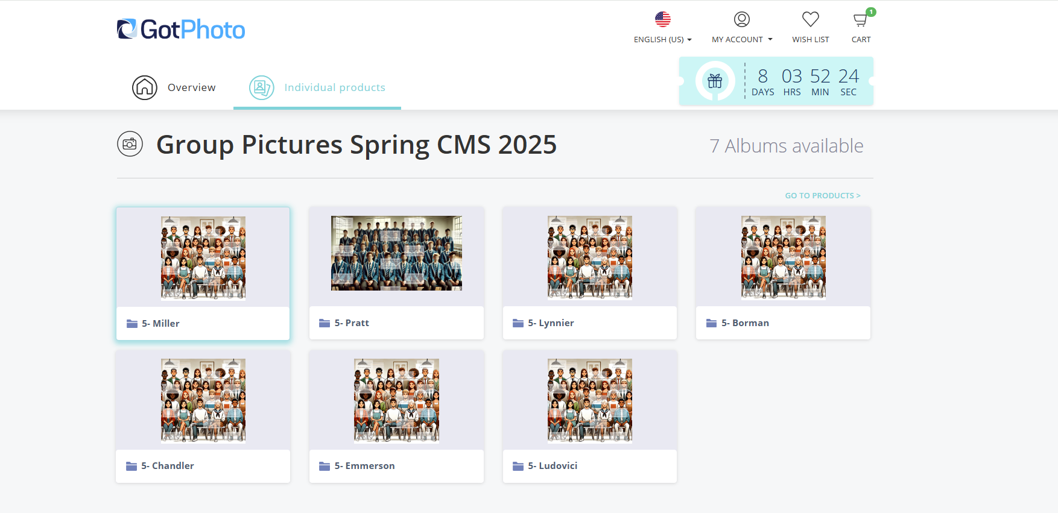
Task: Select the 5- Miller album name
Action: tap(160, 324)
